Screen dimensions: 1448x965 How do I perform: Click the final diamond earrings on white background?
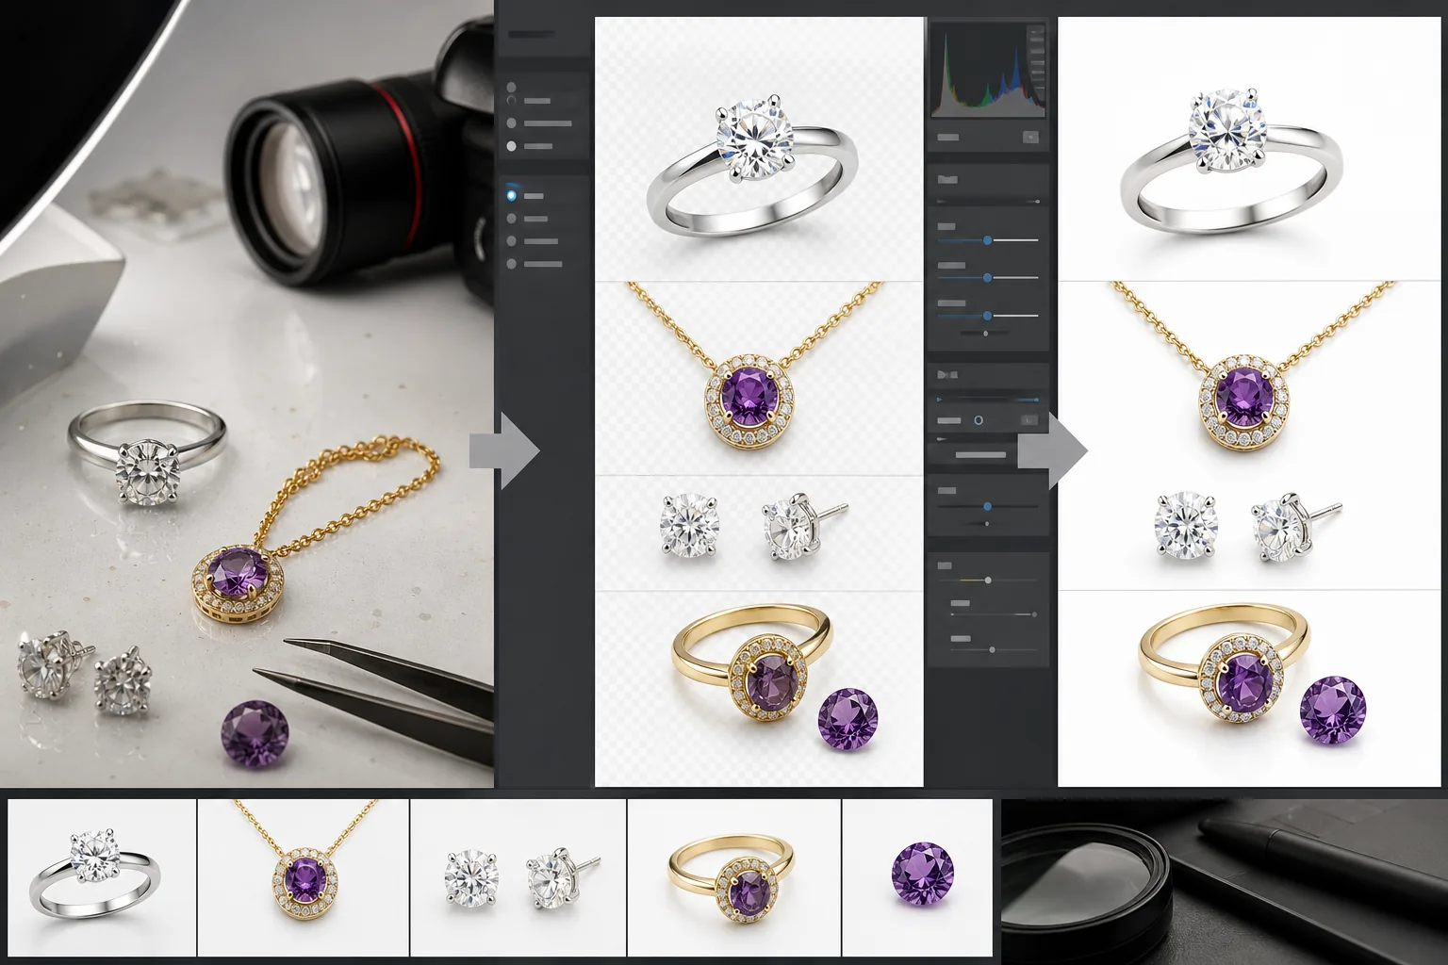[x=1246, y=528]
